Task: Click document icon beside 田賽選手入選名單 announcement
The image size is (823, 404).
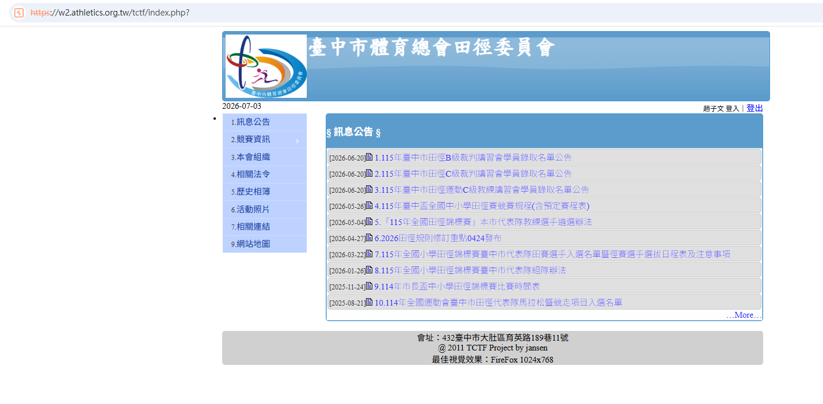Action: tap(369, 253)
